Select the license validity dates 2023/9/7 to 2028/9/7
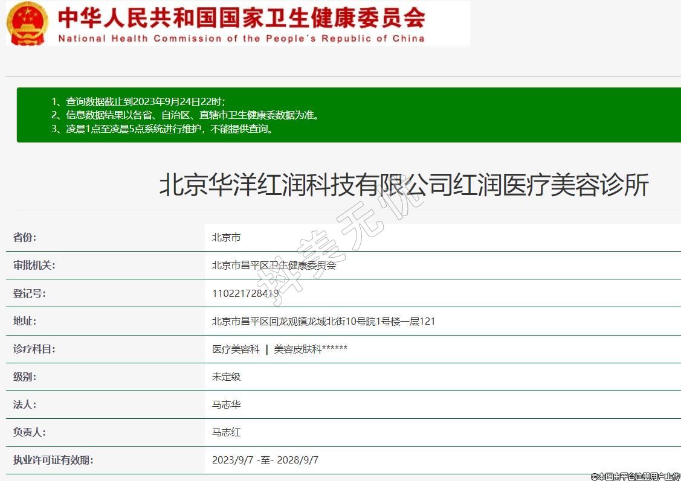This screenshot has height=481, width=681. tap(265, 460)
